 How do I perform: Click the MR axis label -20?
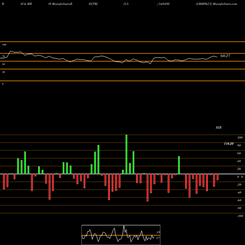239,185
